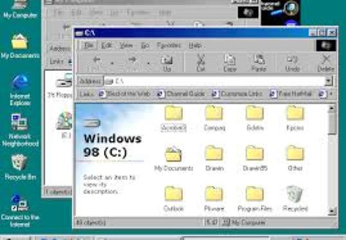Select the Other folder
346x240 pixels.
coord(295,159)
